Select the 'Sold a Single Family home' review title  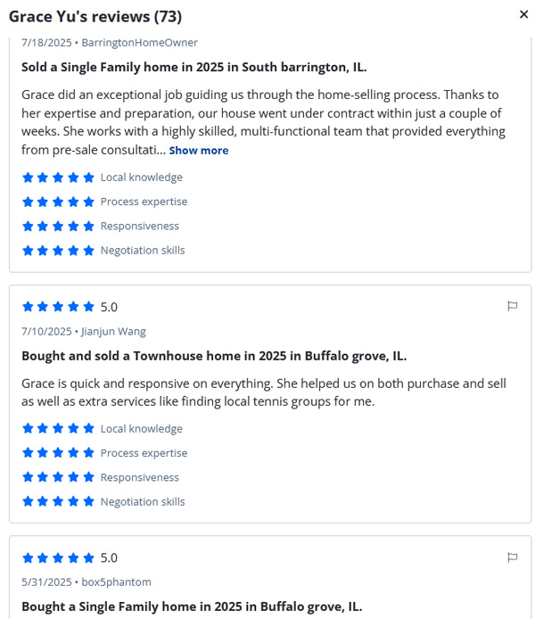coord(193,67)
